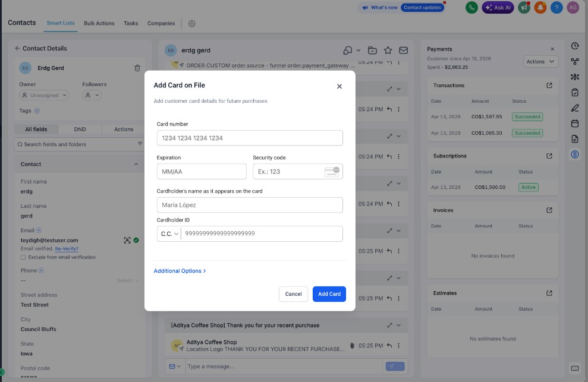This screenshot has height=382, width=588.
Task: Open the message channel selector dropdown
Action: [175, 366]
